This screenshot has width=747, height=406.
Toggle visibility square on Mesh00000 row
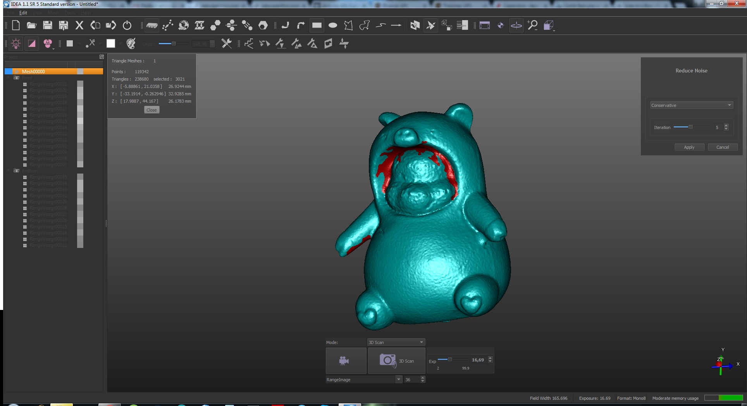click(80, 72)
